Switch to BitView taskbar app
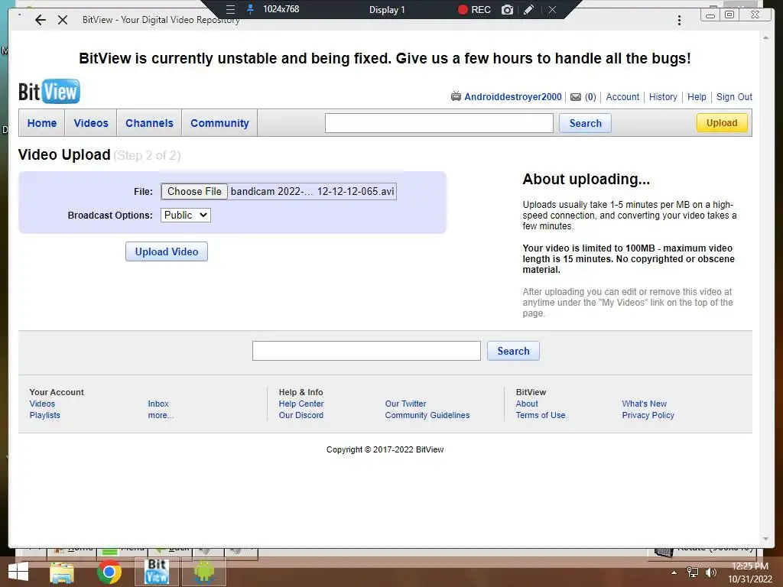Viewport: 783px width, 587px height. pos(157,572)
